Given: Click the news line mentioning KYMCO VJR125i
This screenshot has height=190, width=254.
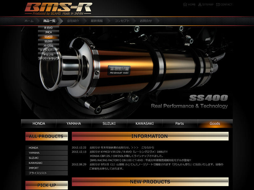Looking at the screenshot, I should pos(129,152).
